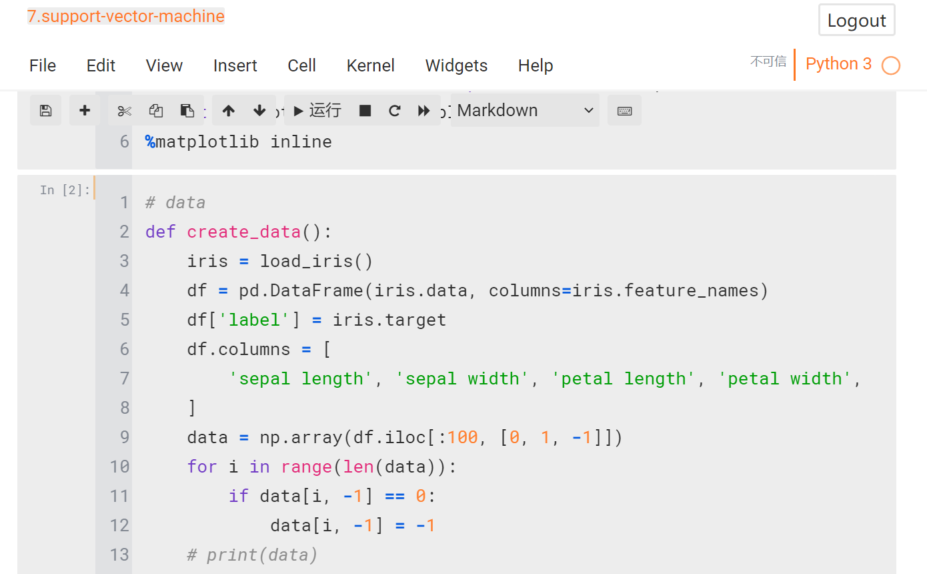Rename the notebook title 7.support-vector-machine
Image resolution: width=927 pixels, height=574 pixels.
coord(125,15)
